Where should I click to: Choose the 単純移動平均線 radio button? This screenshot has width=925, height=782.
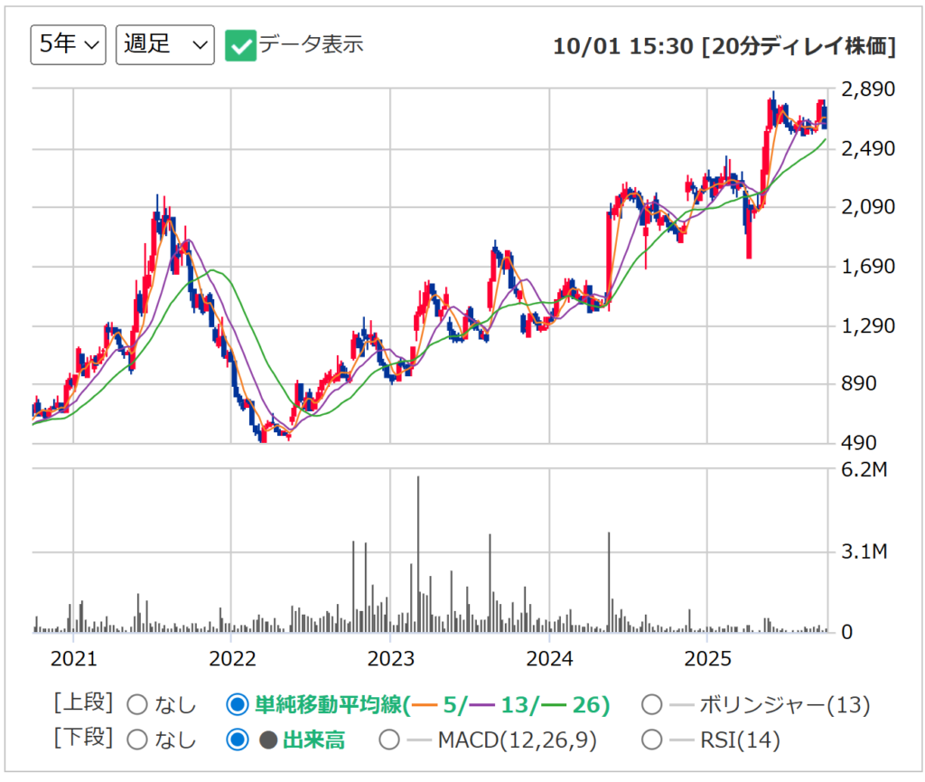coord(238,704)
